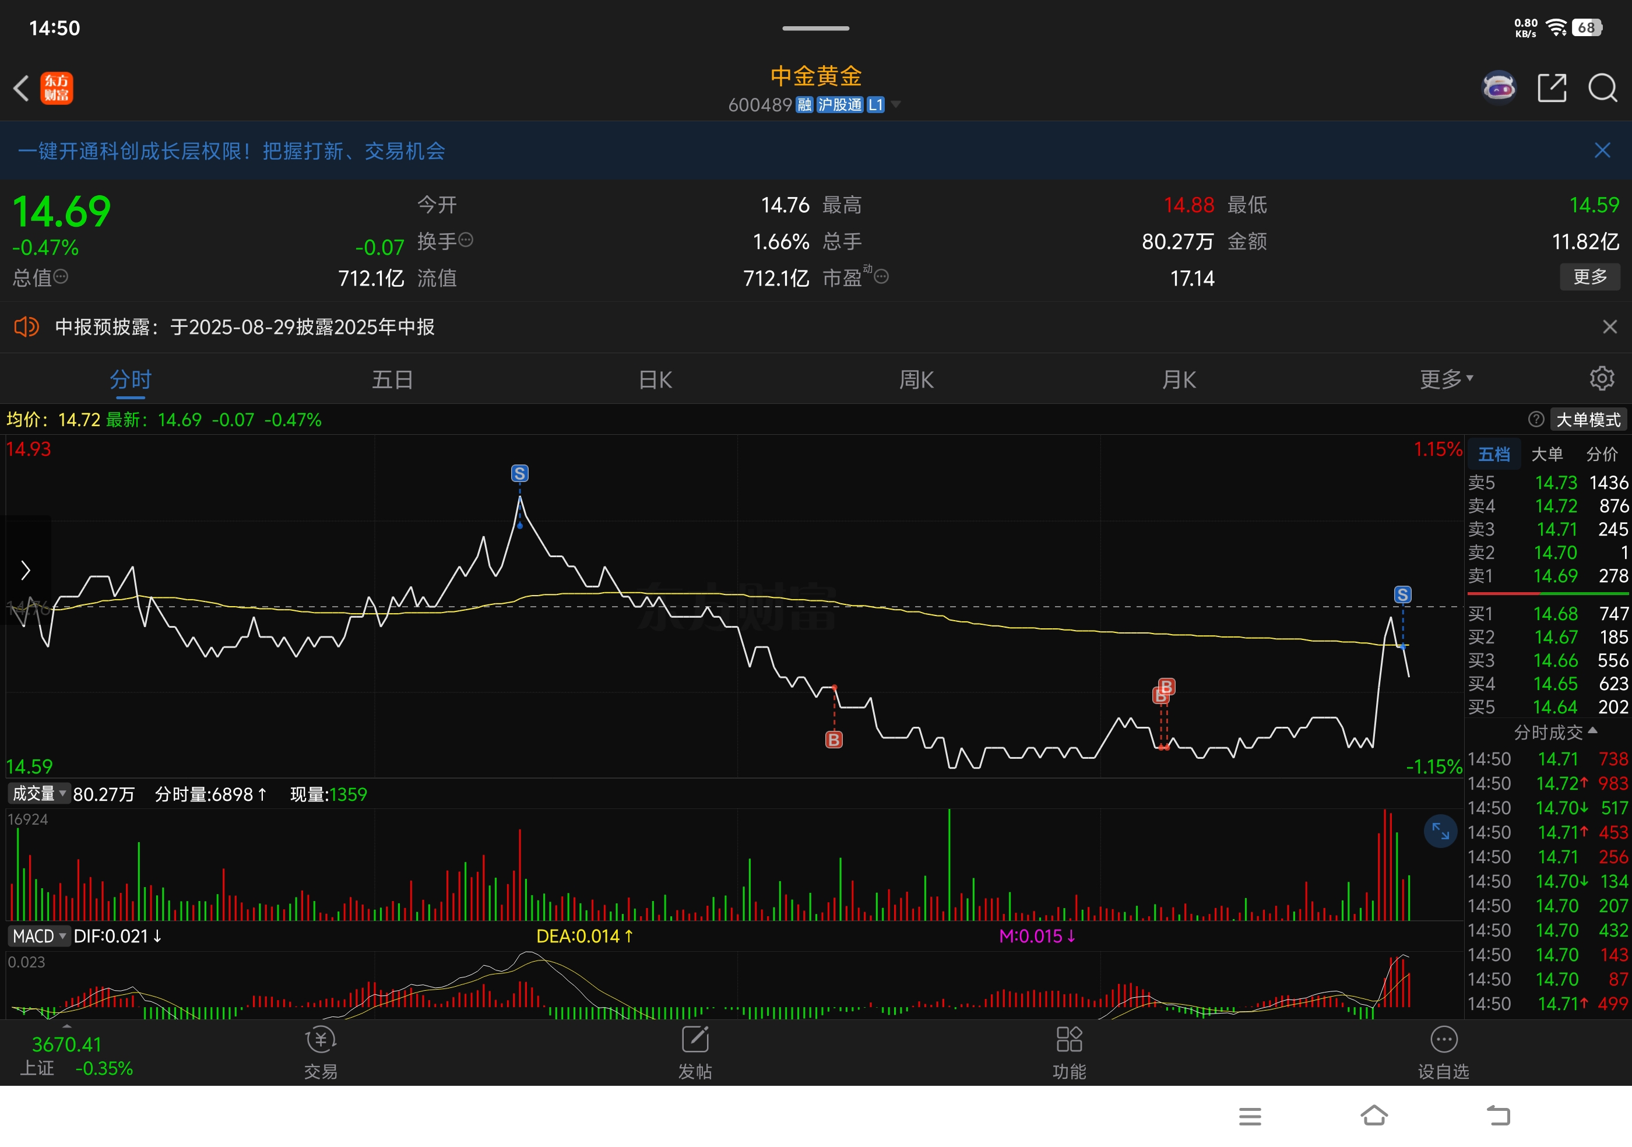Switch to the 大单 tab
This screenshot has width=1632, height=1147.
pyautogui.click(x=1547, y=454)
